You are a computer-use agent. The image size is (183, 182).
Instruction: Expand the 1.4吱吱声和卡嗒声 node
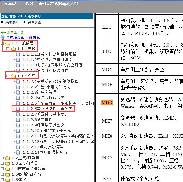2,169
